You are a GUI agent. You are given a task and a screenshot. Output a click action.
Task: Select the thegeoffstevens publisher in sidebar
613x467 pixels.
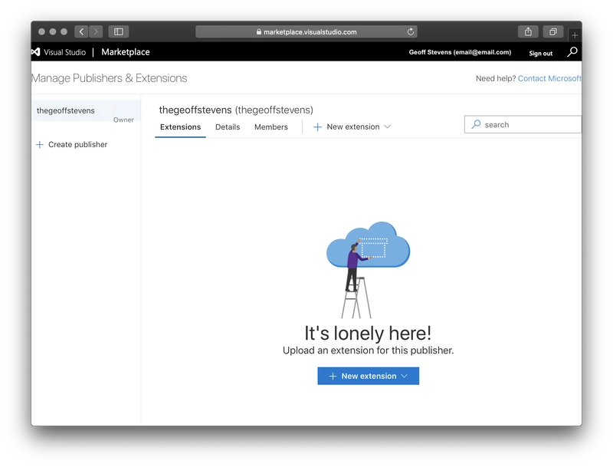86,110
